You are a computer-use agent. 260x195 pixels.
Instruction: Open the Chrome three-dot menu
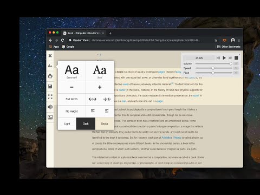(239, 40)
